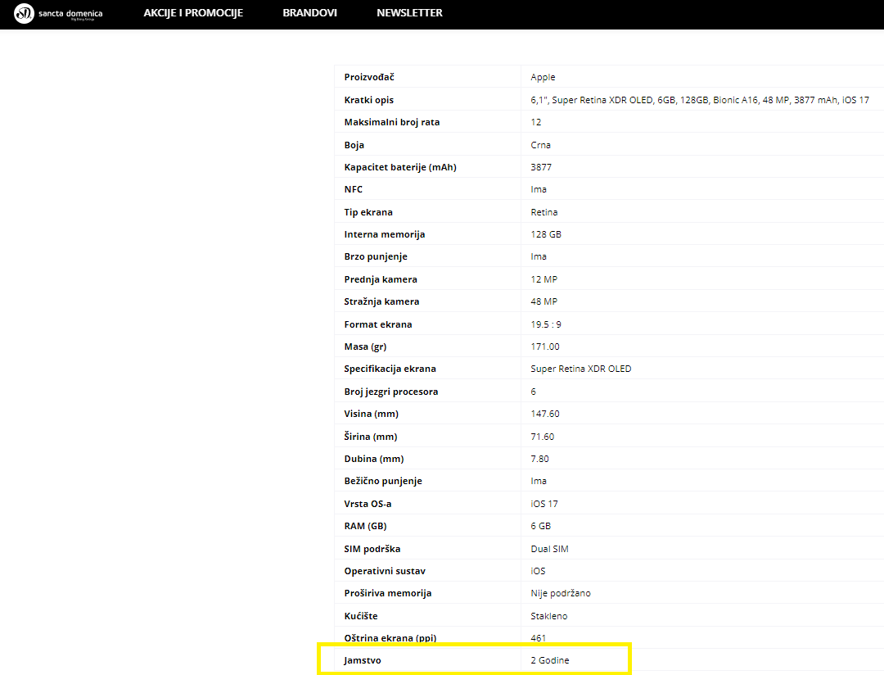Image resolution: width=884 pixels, height=675 pixels.
Task: Select the '461' ppi value
Action: [539, 638]
